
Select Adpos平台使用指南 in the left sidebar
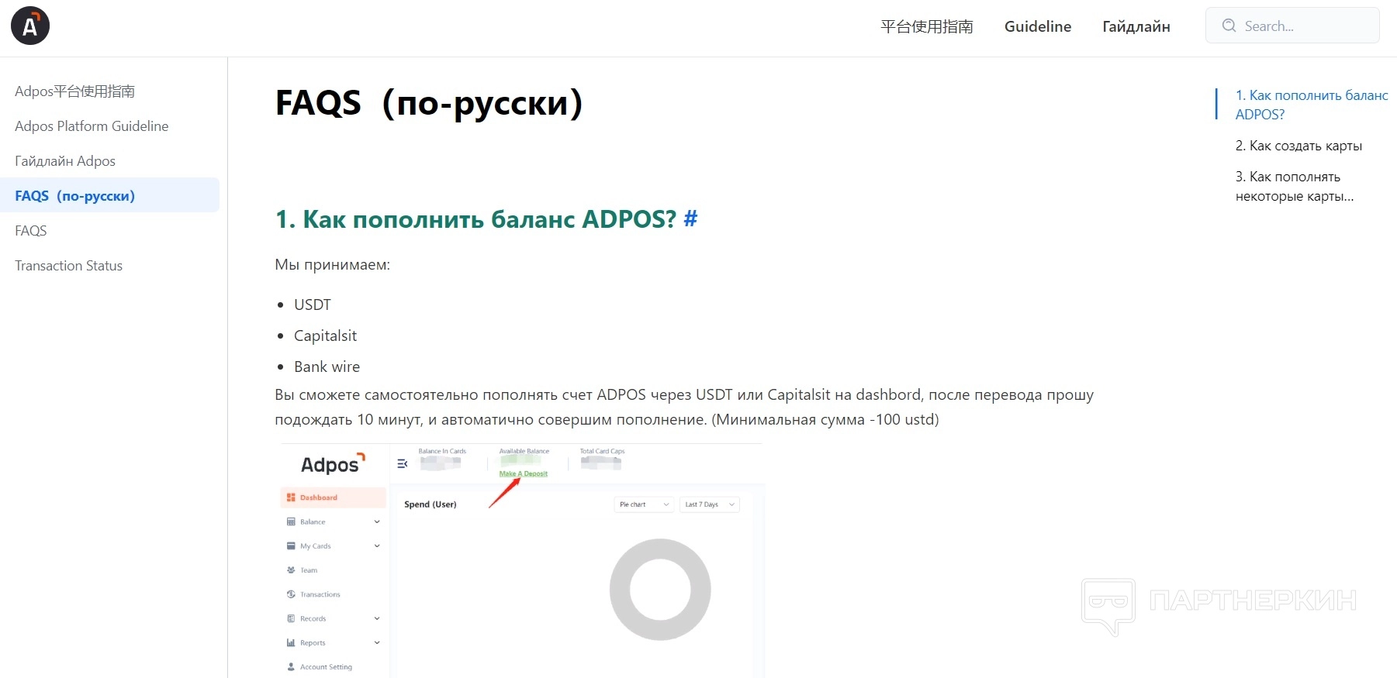tap(74, 91)
